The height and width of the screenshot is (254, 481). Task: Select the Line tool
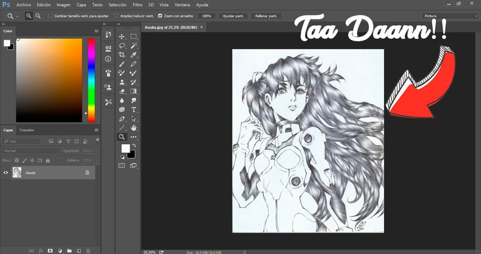click(x=122, y=128)
